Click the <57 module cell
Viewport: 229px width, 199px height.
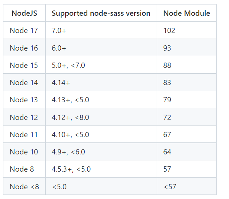click(169, 186)
